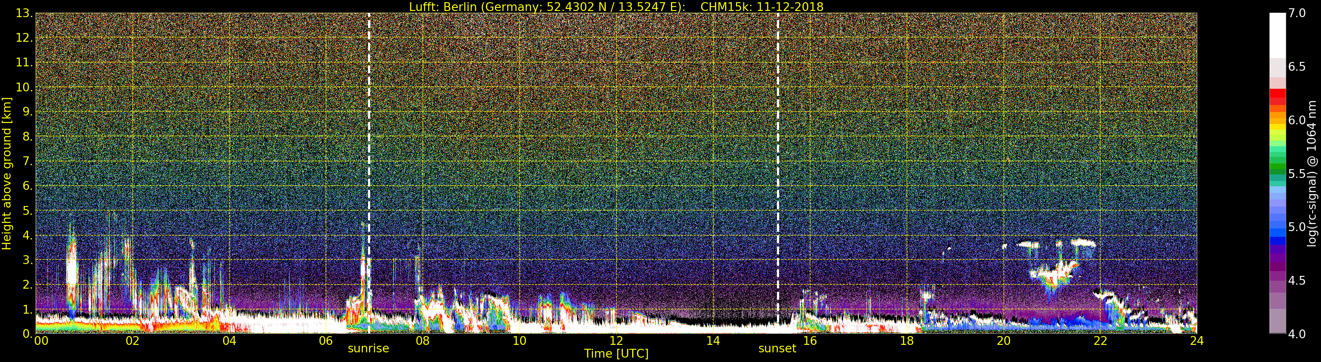Viewport: 1321px width, 362px height.
Task: Click height axis tick '5.'
Action: [27, 210]
